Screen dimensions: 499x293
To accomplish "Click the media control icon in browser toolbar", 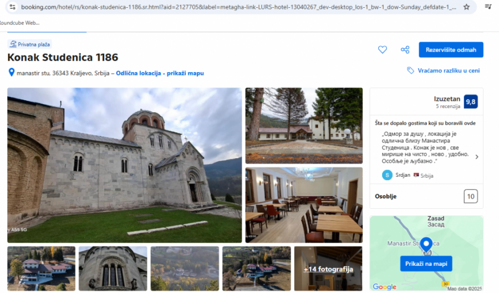I will pyautogui.click(x=488, y=7).
